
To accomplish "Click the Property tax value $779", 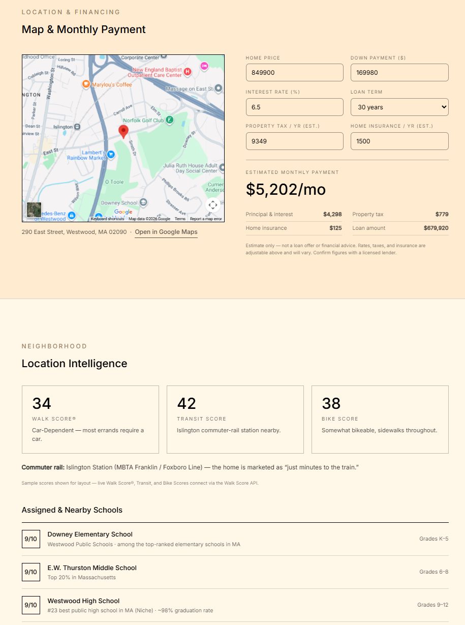I will 442,214.
